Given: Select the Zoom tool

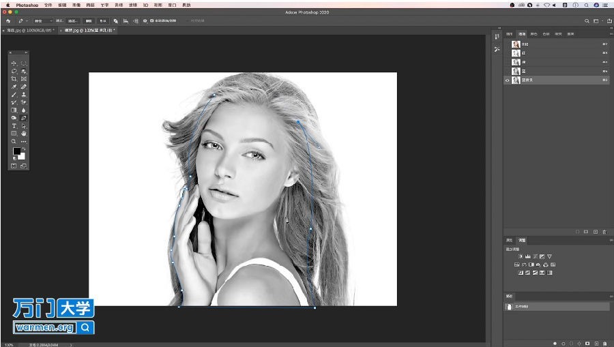Looking at the screenshot, I should tap(14, 142).
